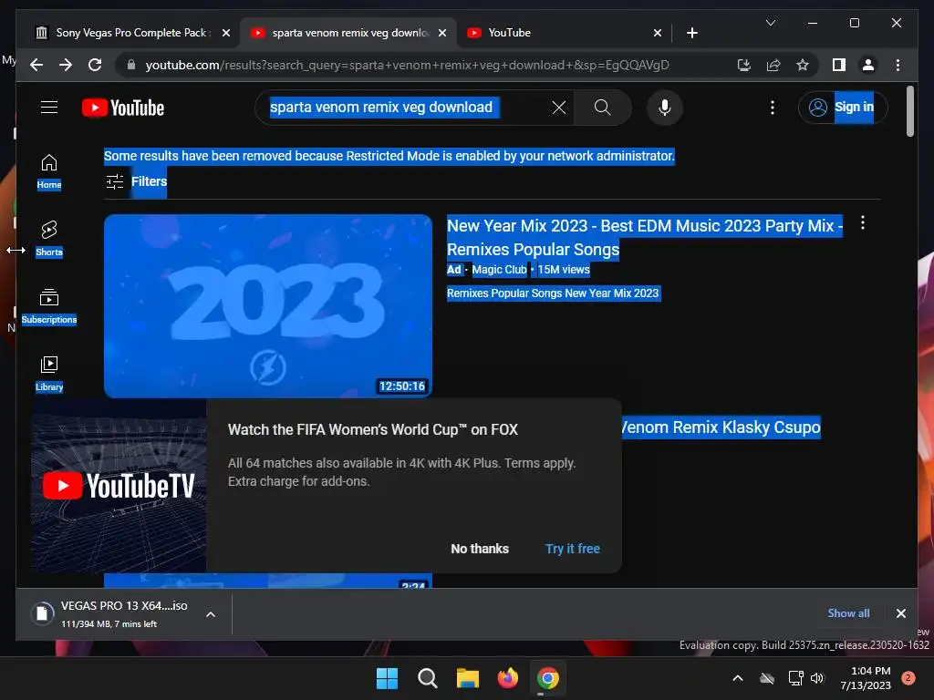Bookmark this tab with the star

coord(803,65)
